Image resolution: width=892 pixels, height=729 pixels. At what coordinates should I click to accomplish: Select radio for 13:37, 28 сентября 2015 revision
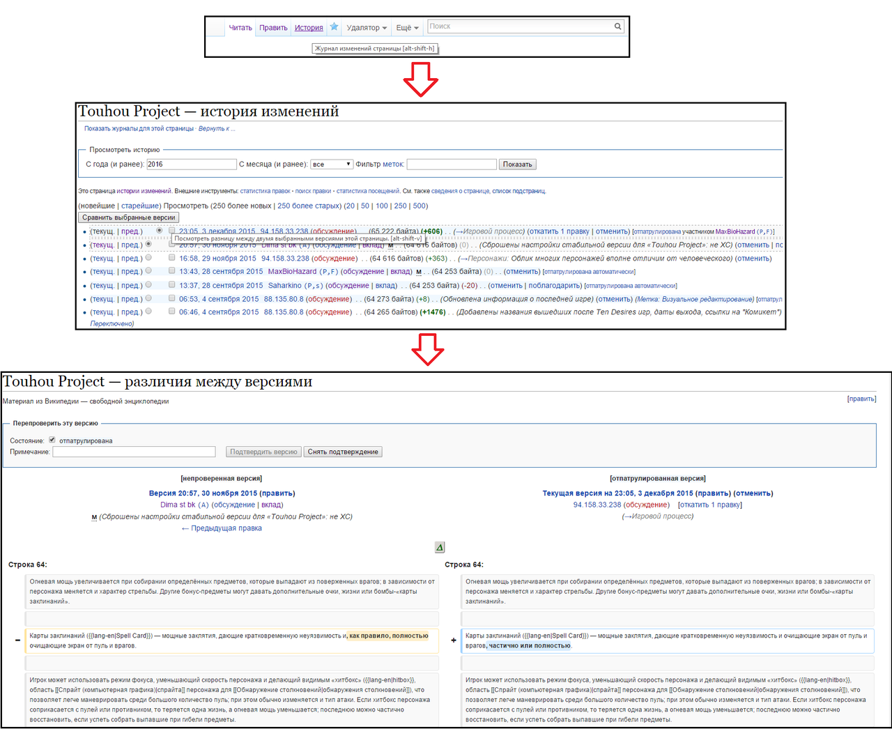pyautogui.click(x=148, y=284)
